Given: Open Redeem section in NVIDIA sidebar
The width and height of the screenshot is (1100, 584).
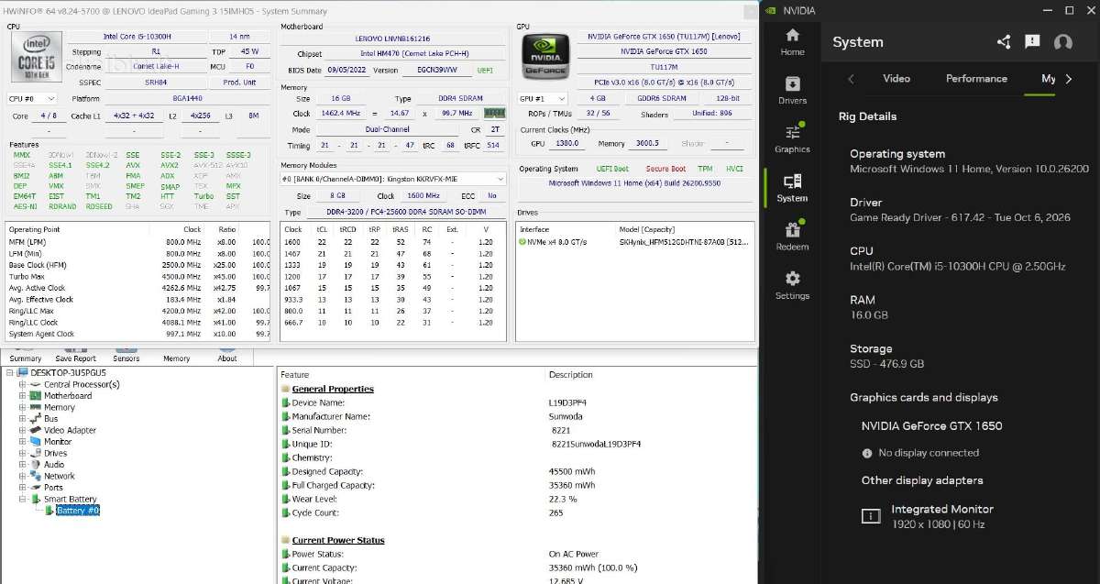Looking at the screenshot, I should [792, 237].
